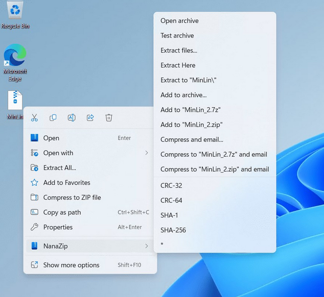
Task: Choose Compress to "MinLin_2.zip" and email
Action: 215,169
